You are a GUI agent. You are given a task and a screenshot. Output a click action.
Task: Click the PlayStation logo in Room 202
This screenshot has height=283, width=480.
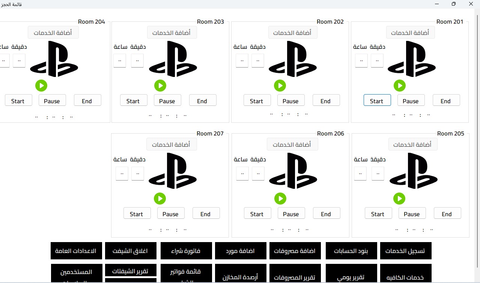coord(292,59)
